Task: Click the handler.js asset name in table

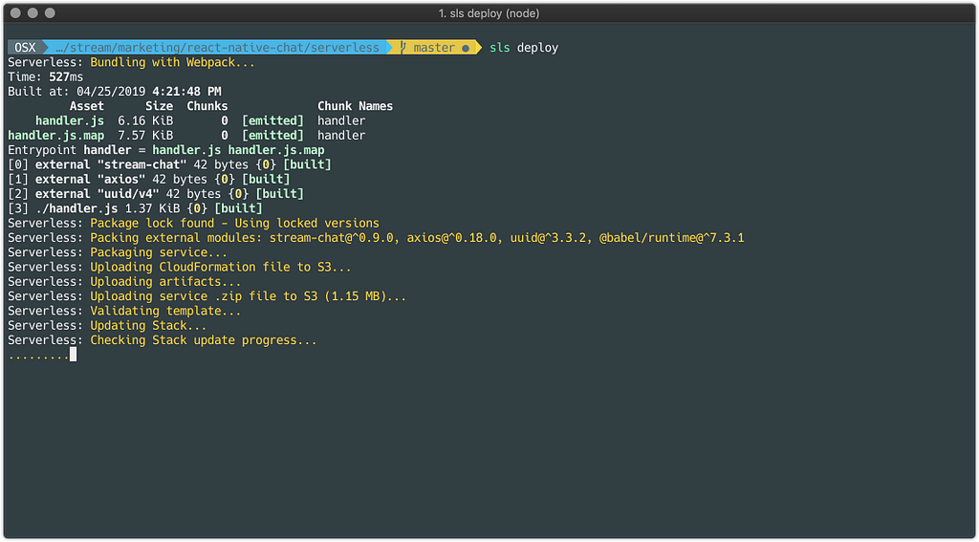Action: click(70, 120)
